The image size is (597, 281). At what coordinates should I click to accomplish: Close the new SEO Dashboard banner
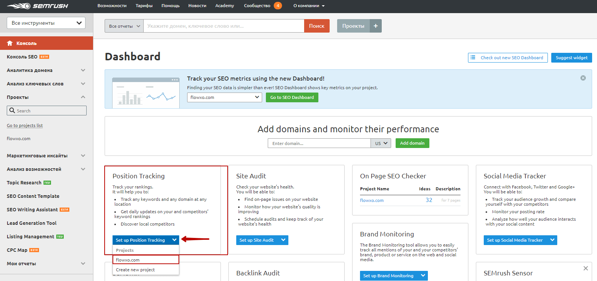coord(583,78)
